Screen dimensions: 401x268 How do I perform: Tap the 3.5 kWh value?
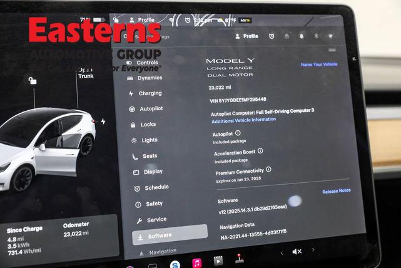point(18,245)
